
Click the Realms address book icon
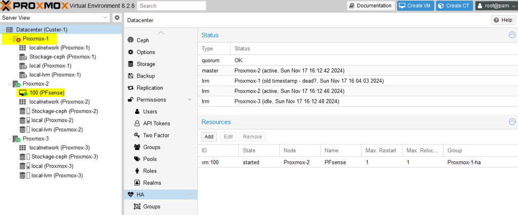137,183
